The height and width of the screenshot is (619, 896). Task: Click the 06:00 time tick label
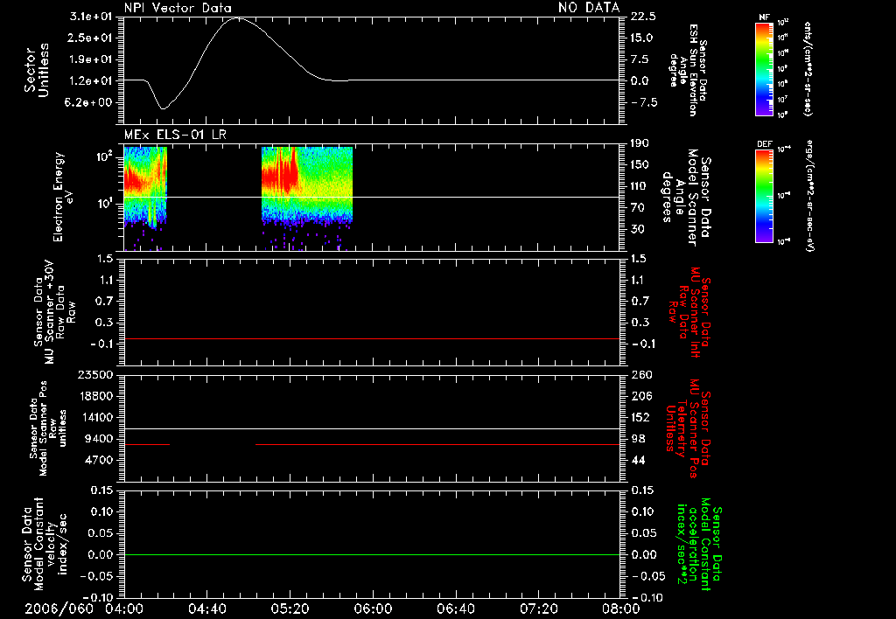[373, 609]
